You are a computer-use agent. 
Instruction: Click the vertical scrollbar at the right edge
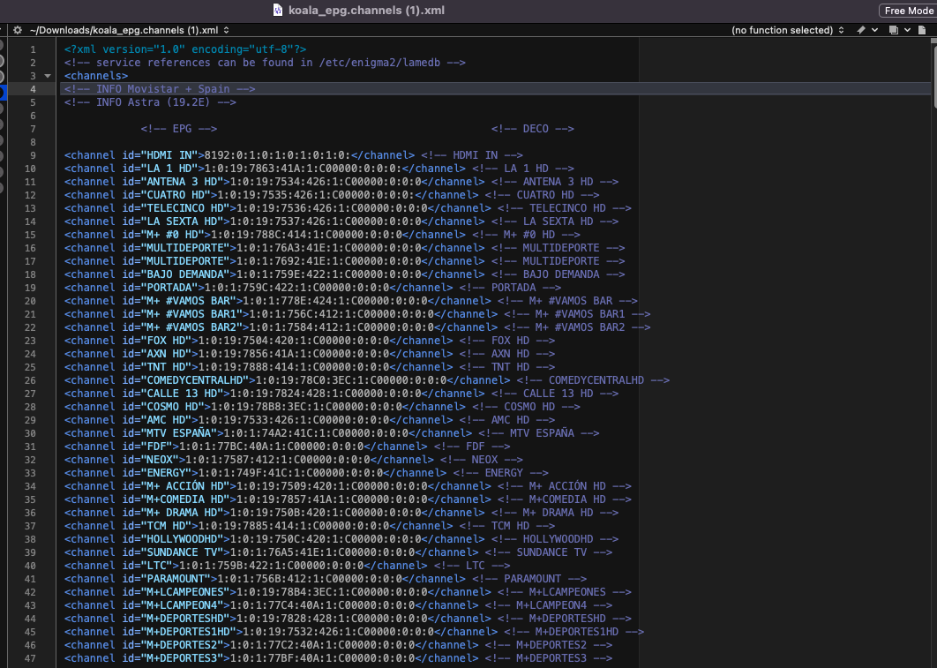[933, 353]
